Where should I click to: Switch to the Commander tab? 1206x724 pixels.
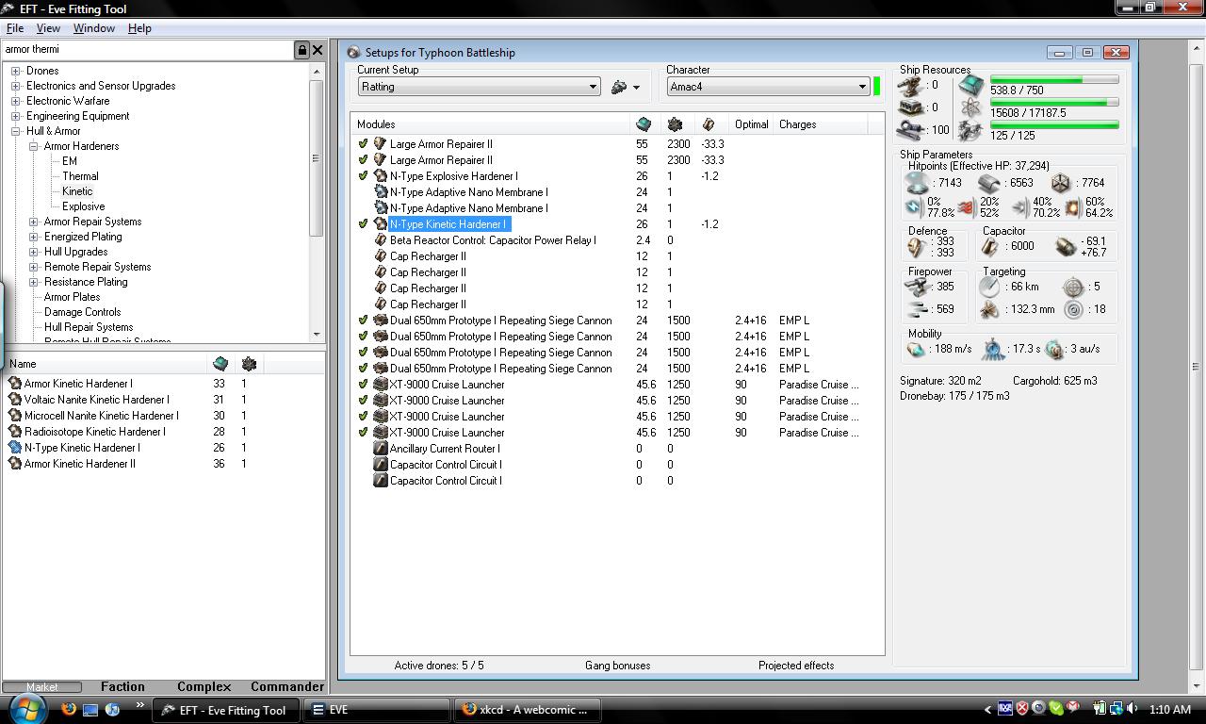(287, 686)
